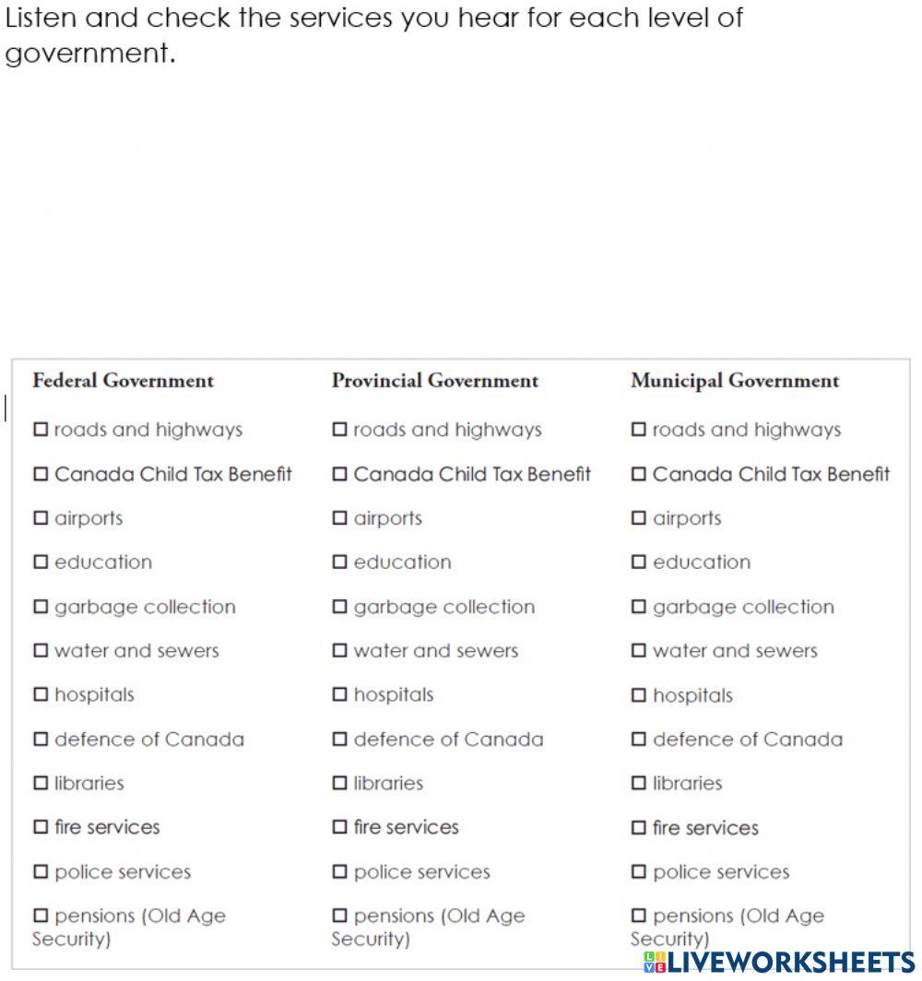922x981 pixels.
Task: Check Municipal roads and highways box
Action: tap(639, 430)
